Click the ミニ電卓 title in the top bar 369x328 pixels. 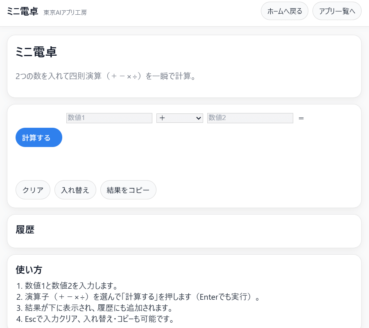(x=23, y=11)
